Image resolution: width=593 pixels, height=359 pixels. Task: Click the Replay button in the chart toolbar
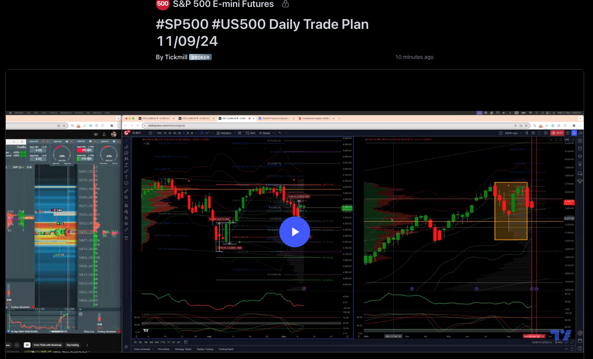265,133
